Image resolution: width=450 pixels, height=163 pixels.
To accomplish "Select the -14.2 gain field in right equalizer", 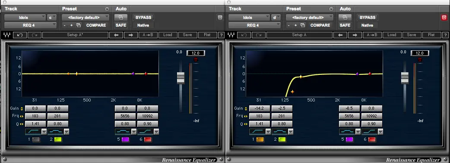I will [260, 108].
